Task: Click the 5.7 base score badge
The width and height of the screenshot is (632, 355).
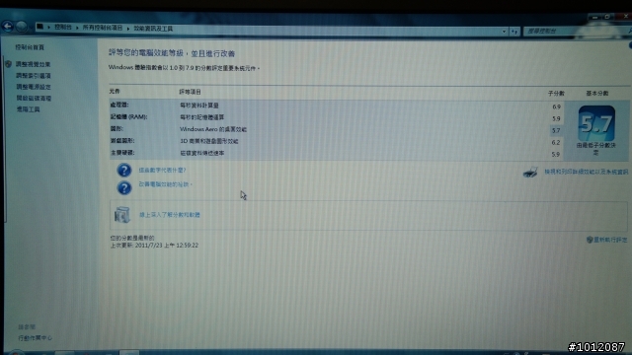Action: coord(596,123)
